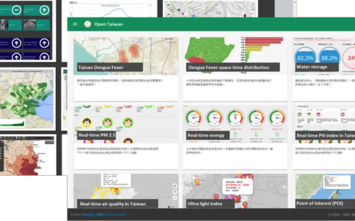Open red choropleth map screenshot on the left
Screen dimensions: 355x221
(28, 155)
